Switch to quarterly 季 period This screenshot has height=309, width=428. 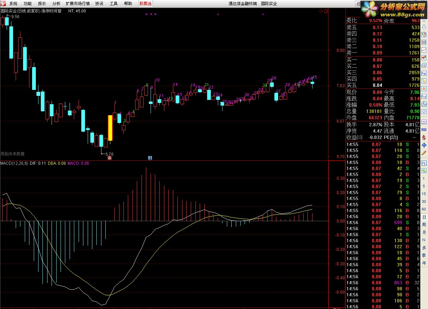pyautogui.click(x=424, y=255)
